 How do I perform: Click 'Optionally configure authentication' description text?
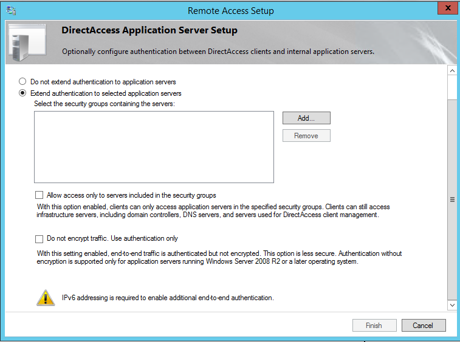click(x=218, y=52)
